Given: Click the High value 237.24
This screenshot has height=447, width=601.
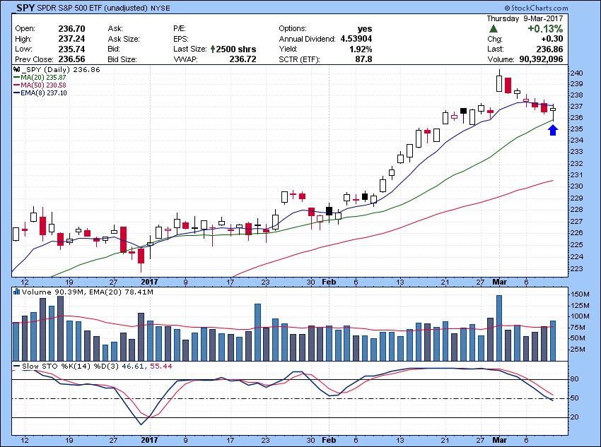Looking at the screenshot, I should (x=71, y=39).
